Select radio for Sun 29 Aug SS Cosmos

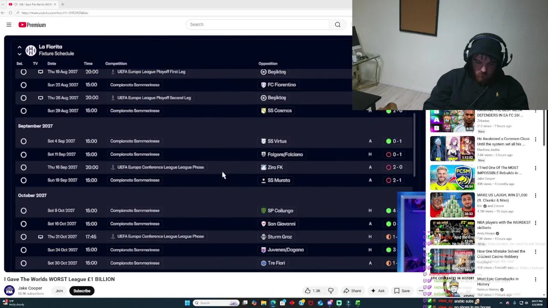tap(24, 111)
